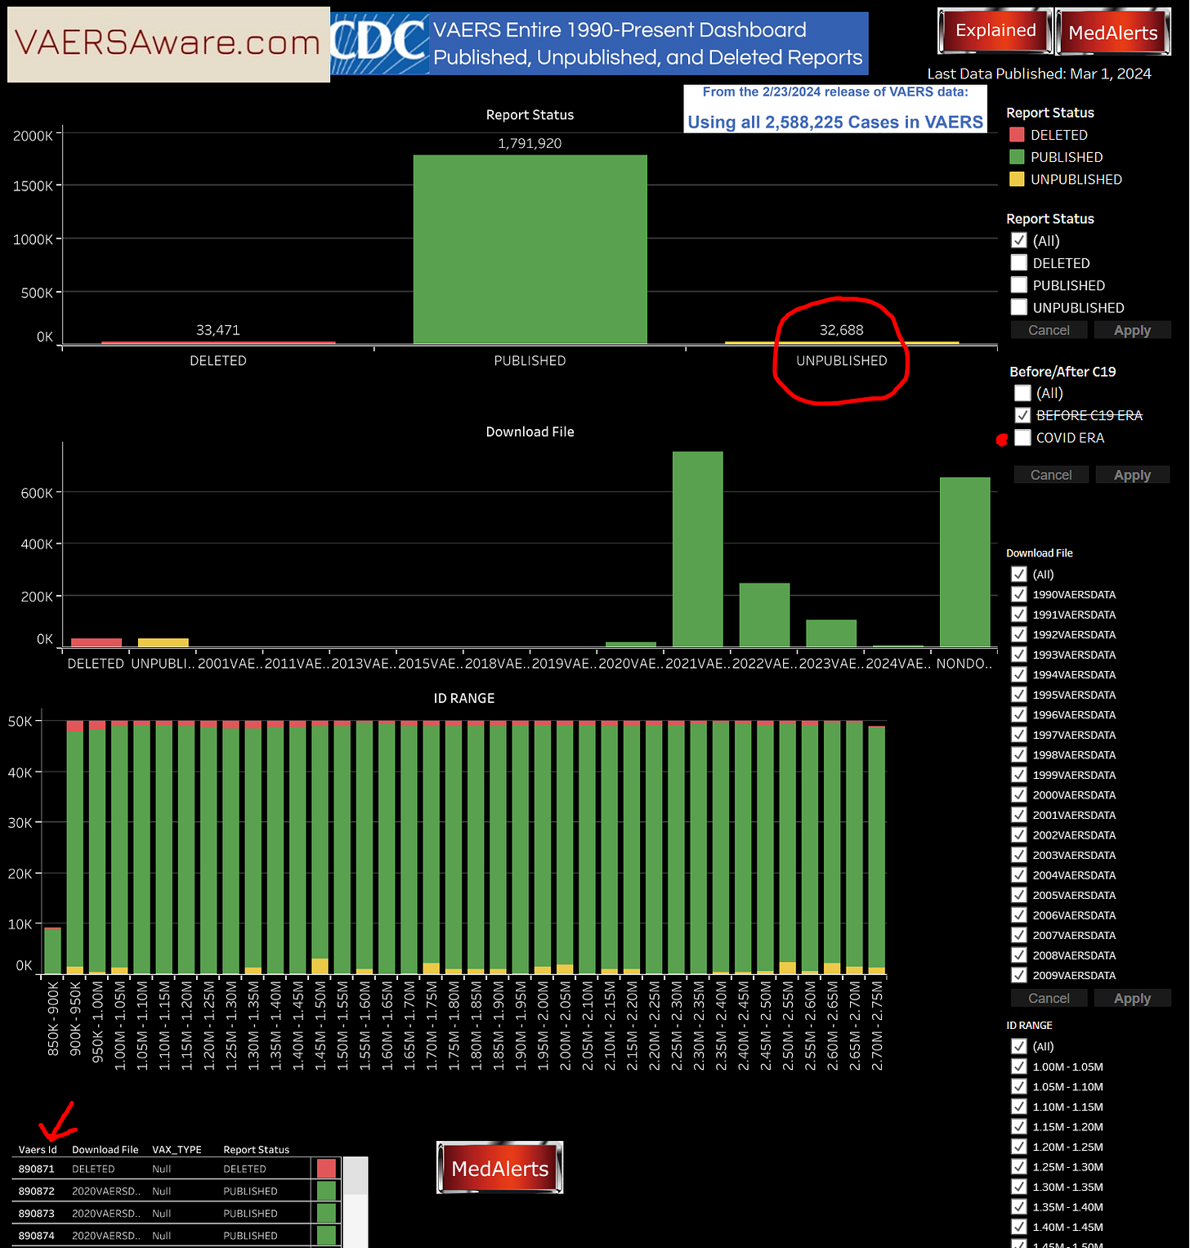Click the 2.70M - 2.75M bar in ID RANGE
The height and width of the screenshot is (1248, 1190).
pos(876,850)
